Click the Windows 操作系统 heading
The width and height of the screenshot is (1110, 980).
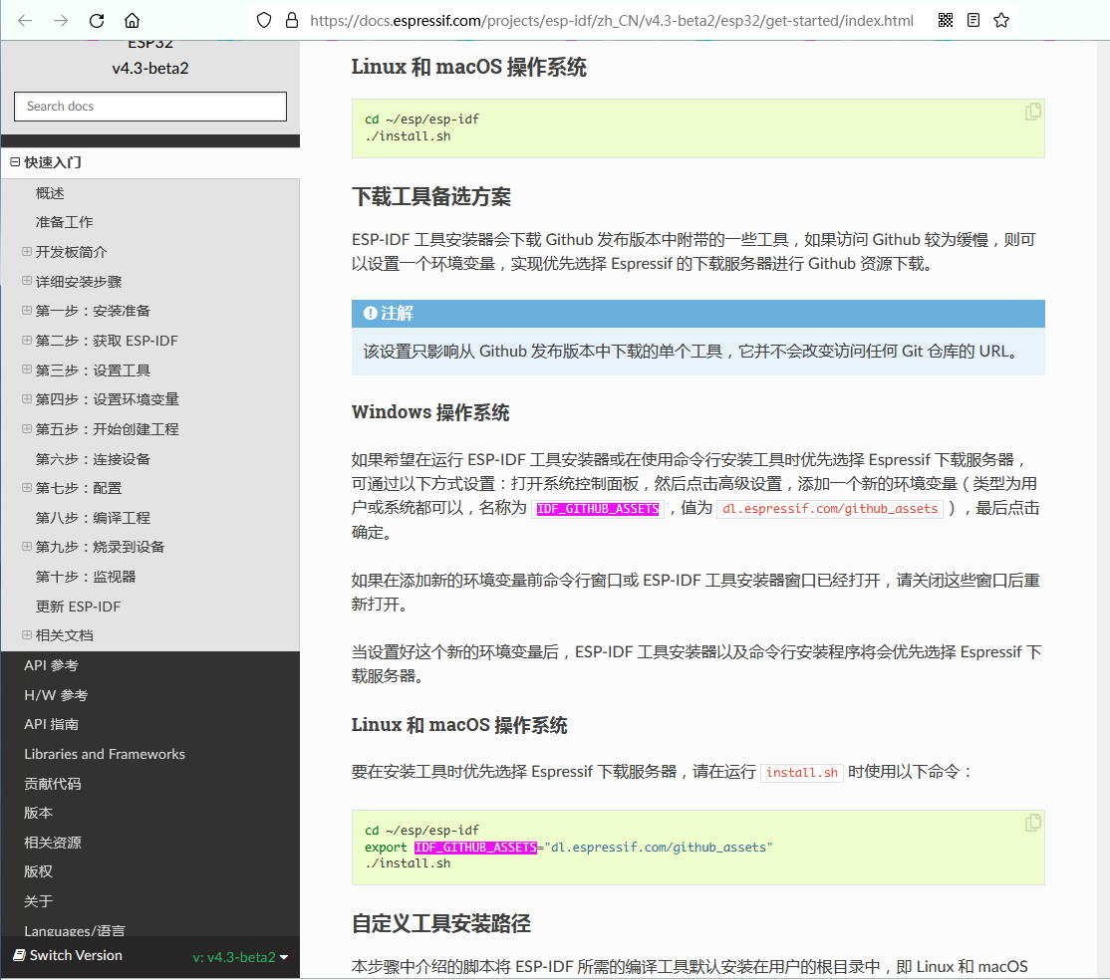pos(430,412)
